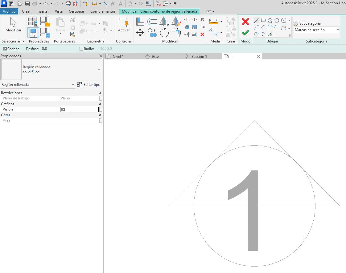Collapse the Gráficos section
This screenshot has height=273, width=346.
[x=100, y=104]
